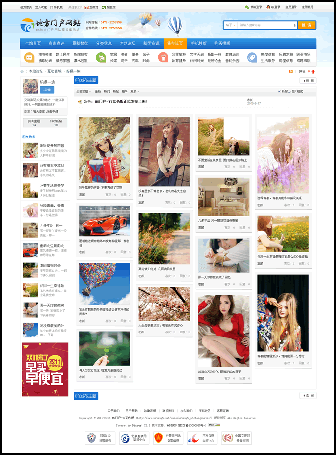Click the WeChat follow icon in top bar

click(104, 7)
